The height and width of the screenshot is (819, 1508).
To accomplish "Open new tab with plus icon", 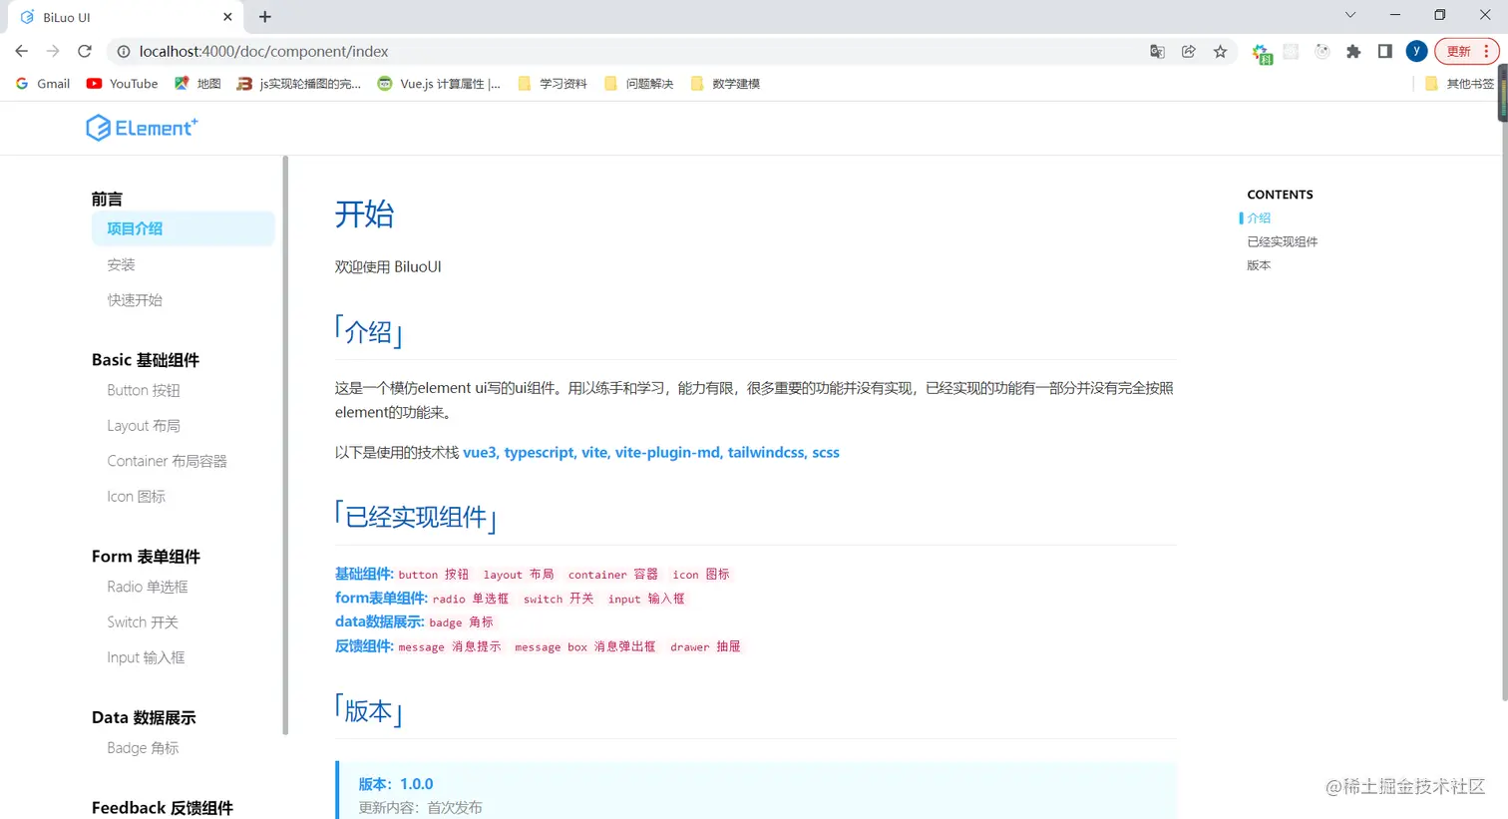I will coord(264,17).
